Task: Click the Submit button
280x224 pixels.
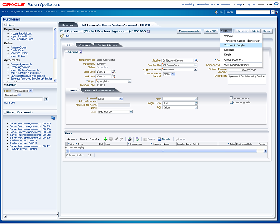Action: 255,31
